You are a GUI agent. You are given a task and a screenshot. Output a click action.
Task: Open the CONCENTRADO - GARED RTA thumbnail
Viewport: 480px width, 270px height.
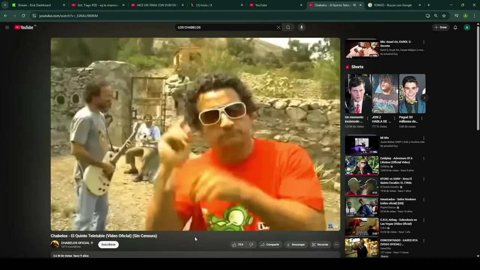click(x=362, y=247)
